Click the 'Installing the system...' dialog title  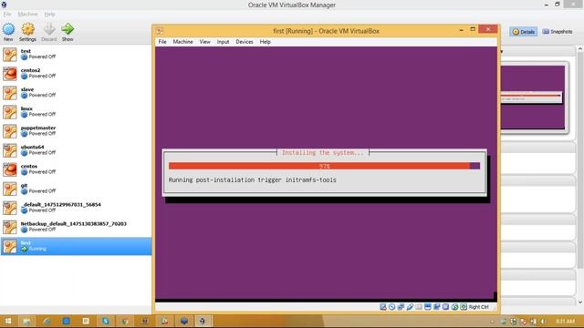322,152
